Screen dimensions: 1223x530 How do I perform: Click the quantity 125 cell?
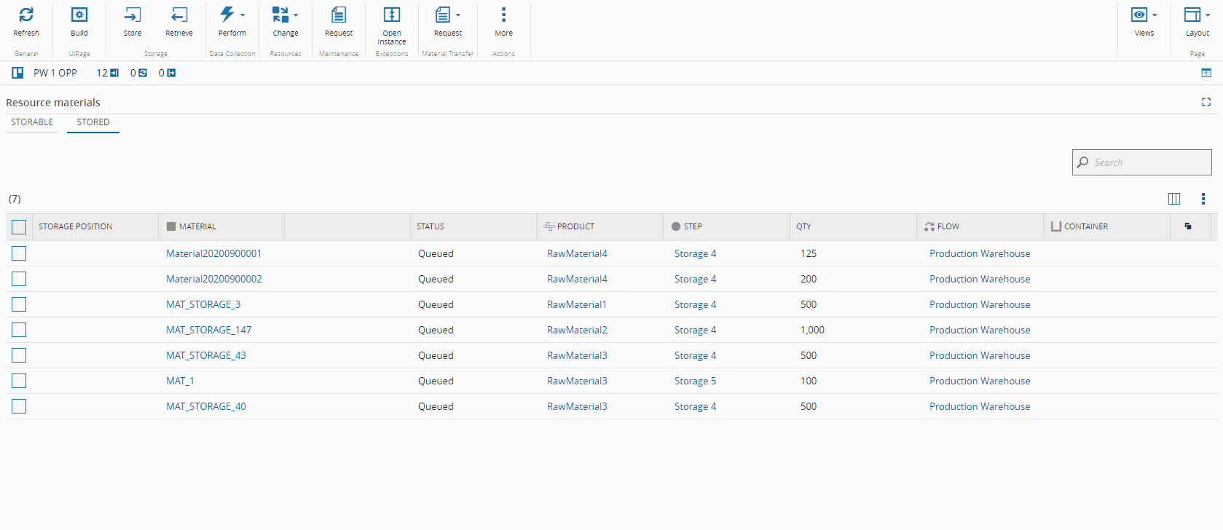(x=809, y=253)
